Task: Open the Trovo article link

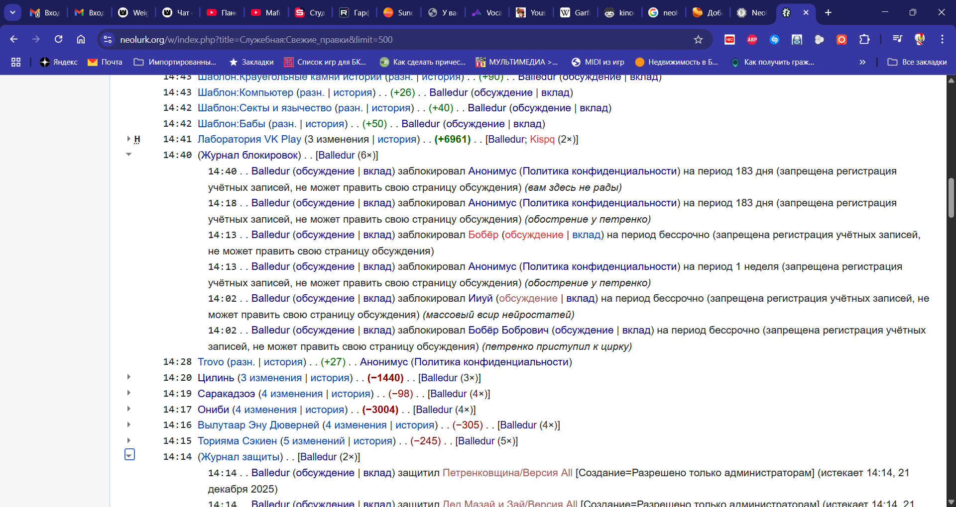Action: [x=211, y=362]
